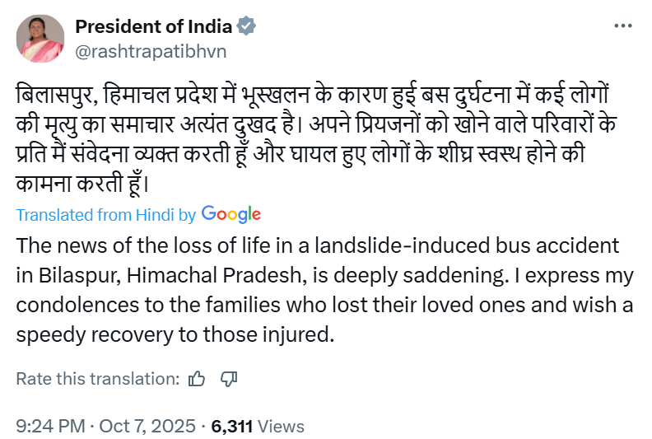Click the thumbs up translation rating icon
The width and height of the screenshot is (652, 439).
(197, 379)
